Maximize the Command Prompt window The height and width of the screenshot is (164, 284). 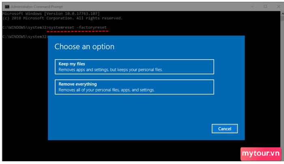tap(265, 6)
